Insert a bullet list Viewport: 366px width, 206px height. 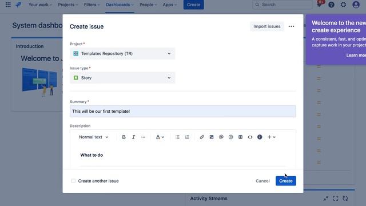click(x=177, y=137)
